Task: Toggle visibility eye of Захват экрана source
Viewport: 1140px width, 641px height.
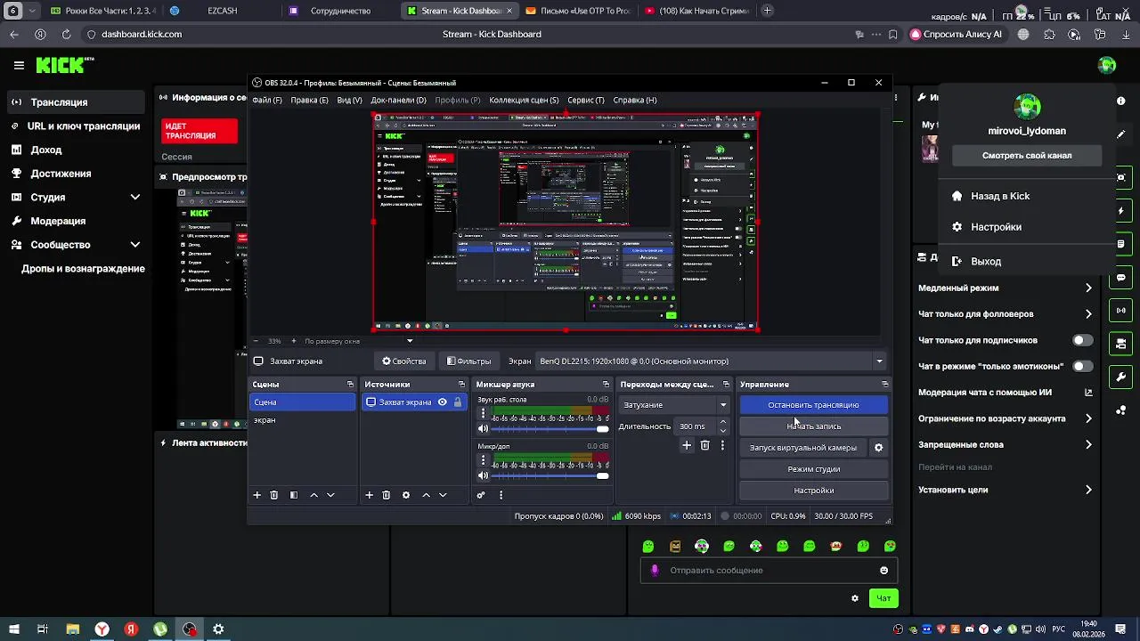Action: pos(442,402)
